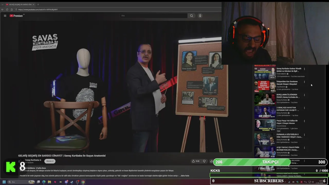This screenshot has height=185, width=329.
Task: Dislike the video with thumbs-down
Action: click(x=204, y=161)
